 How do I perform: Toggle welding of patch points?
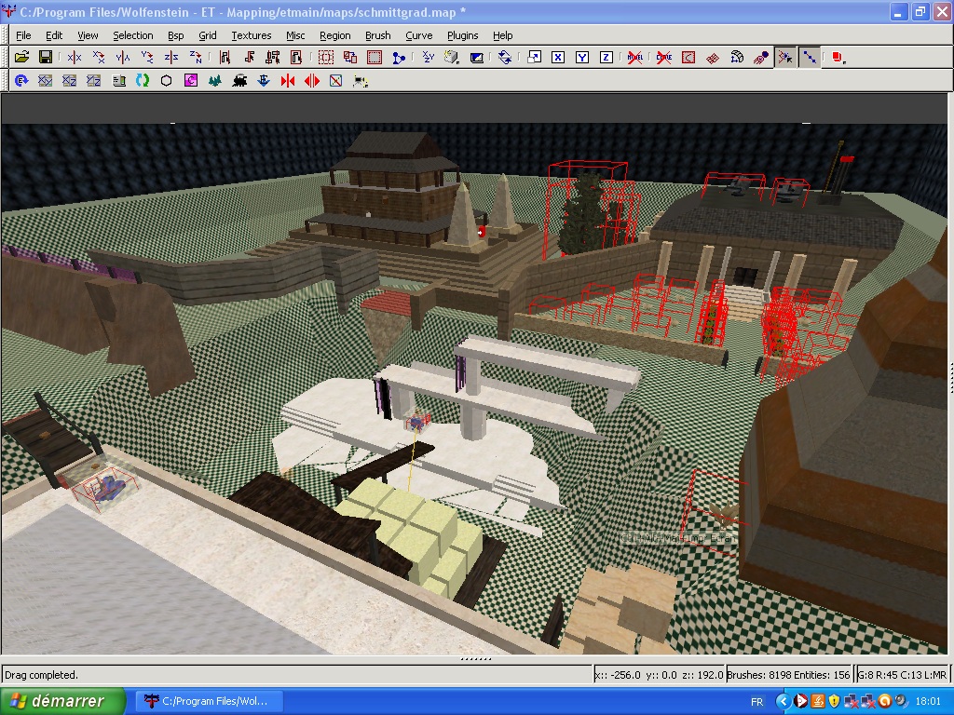coord(785,57)
